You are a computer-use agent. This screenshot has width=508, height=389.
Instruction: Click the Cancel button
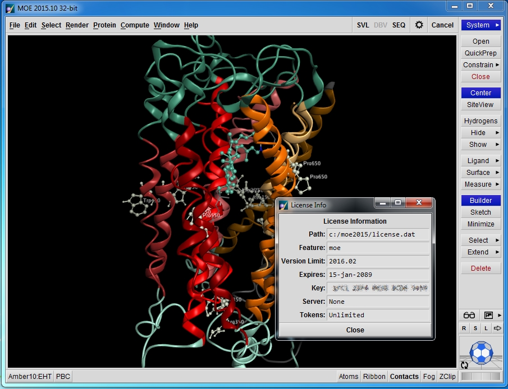pyautogui.click(x=442, y=25)
